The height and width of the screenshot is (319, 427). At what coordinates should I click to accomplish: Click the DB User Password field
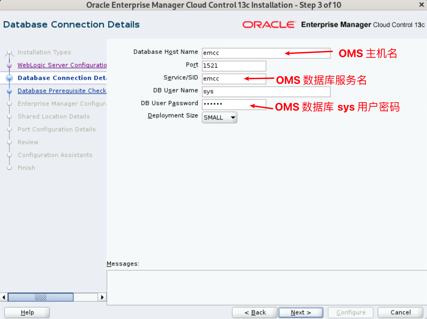(x=234, y=104)
